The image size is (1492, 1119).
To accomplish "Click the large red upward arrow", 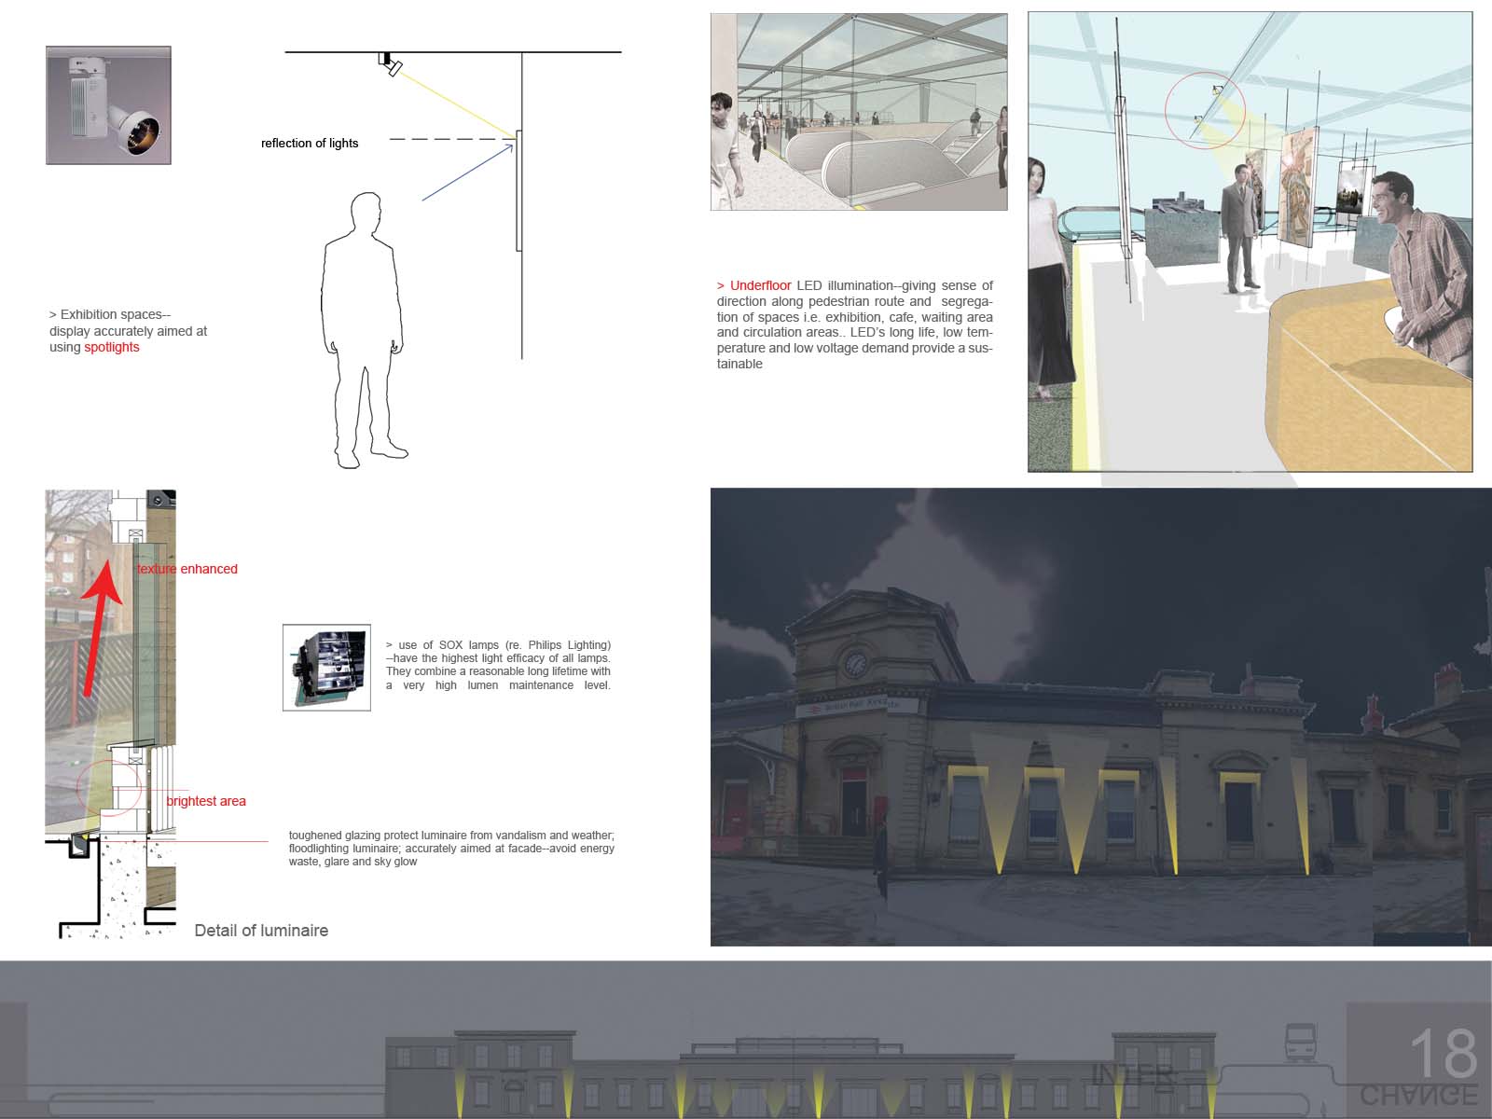I will click(x=101, y=625).
